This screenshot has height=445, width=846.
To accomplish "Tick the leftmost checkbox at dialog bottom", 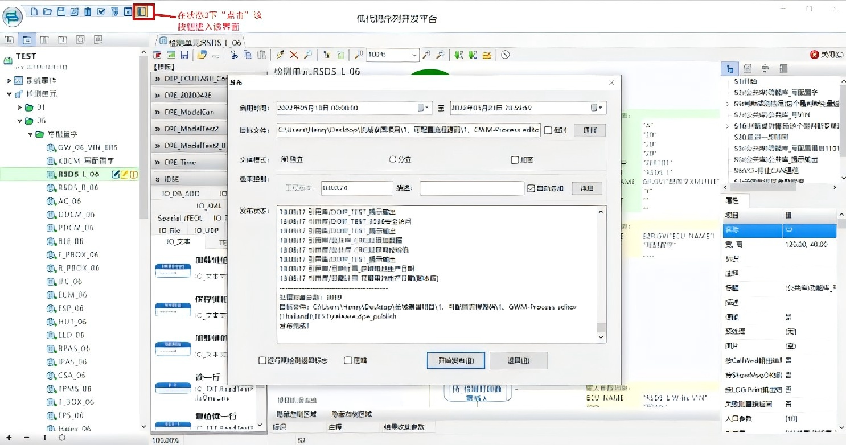I will click(x=262, y=360).
